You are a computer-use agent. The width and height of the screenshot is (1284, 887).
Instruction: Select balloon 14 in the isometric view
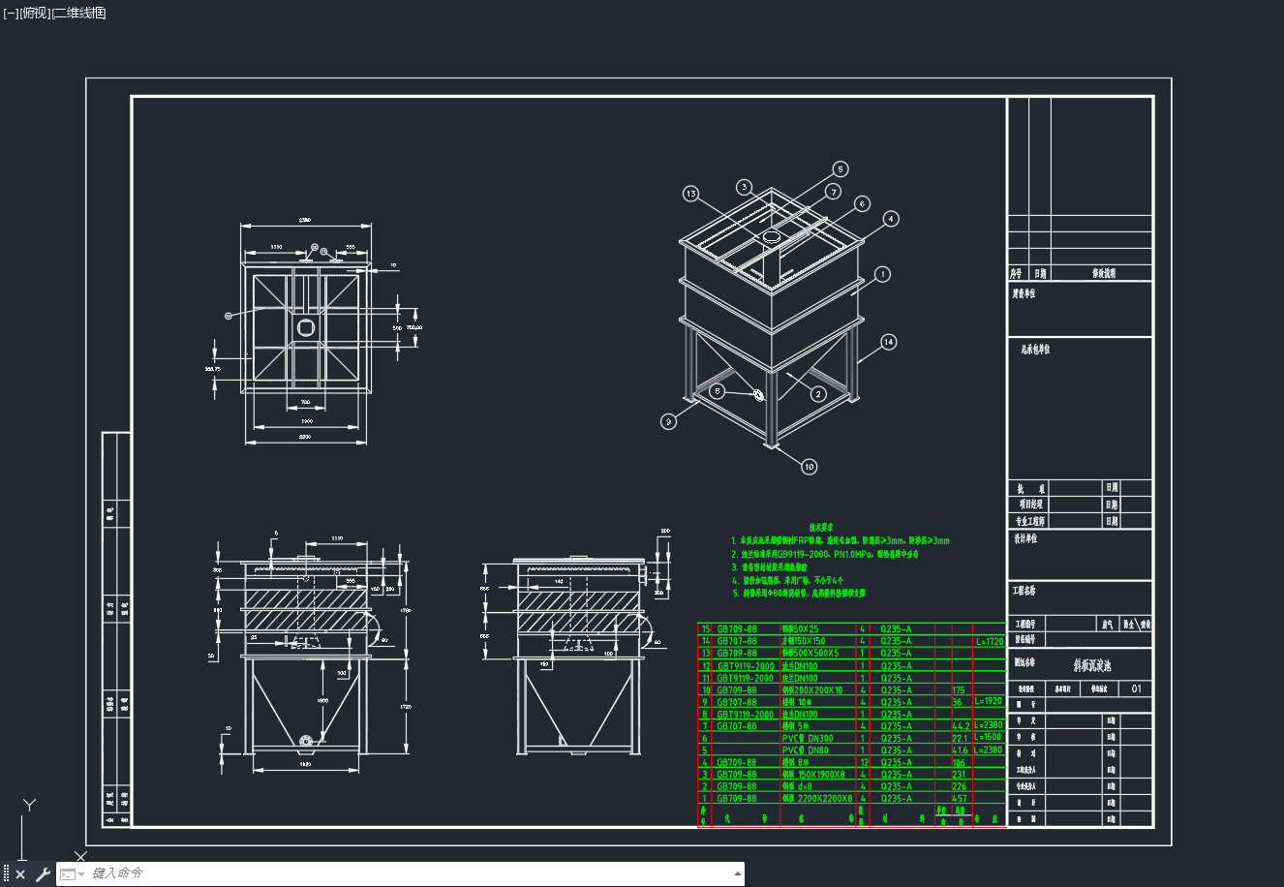point(888,342)
